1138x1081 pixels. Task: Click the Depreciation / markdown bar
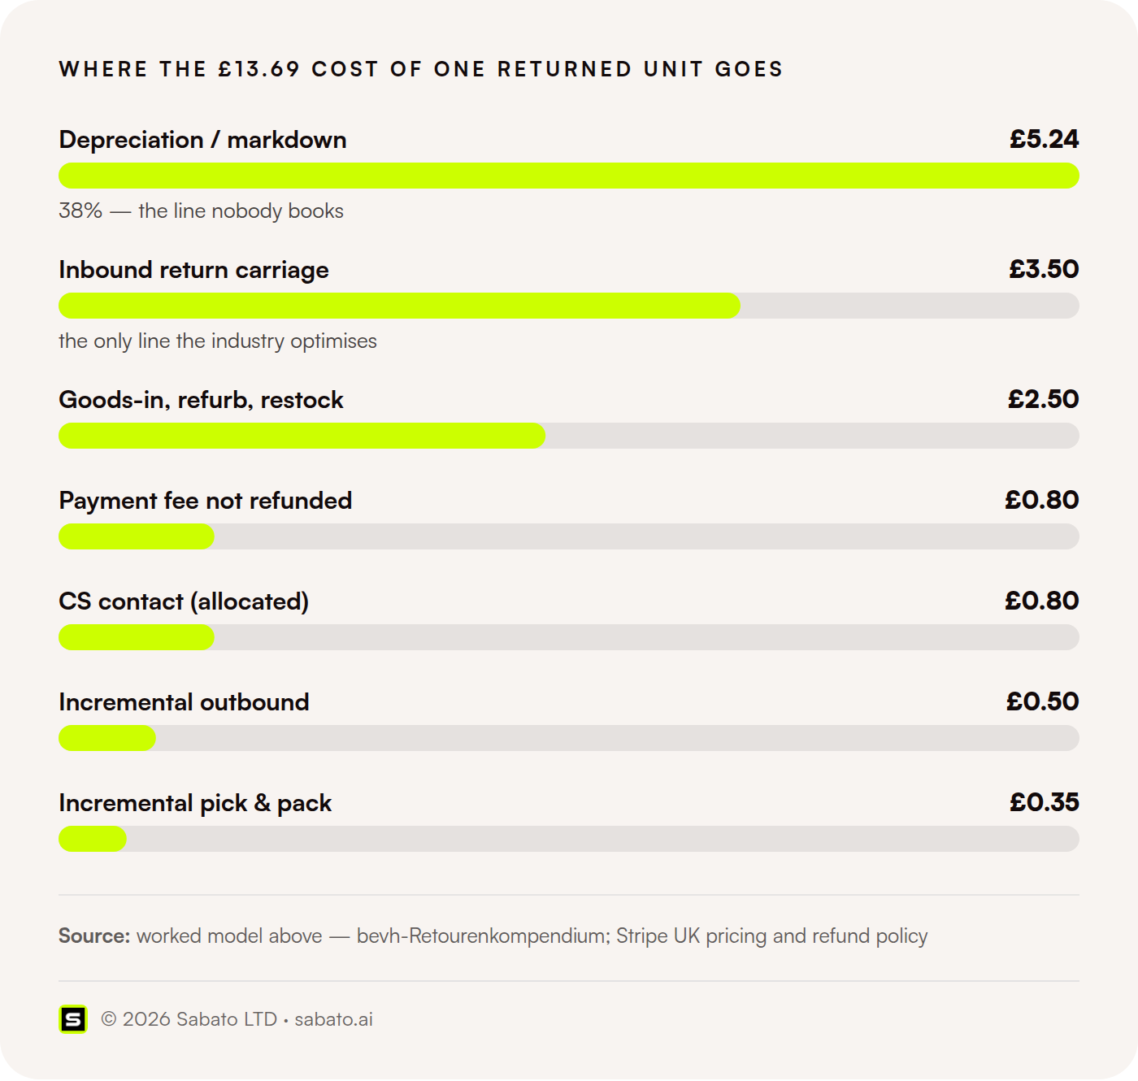point(569,176)
